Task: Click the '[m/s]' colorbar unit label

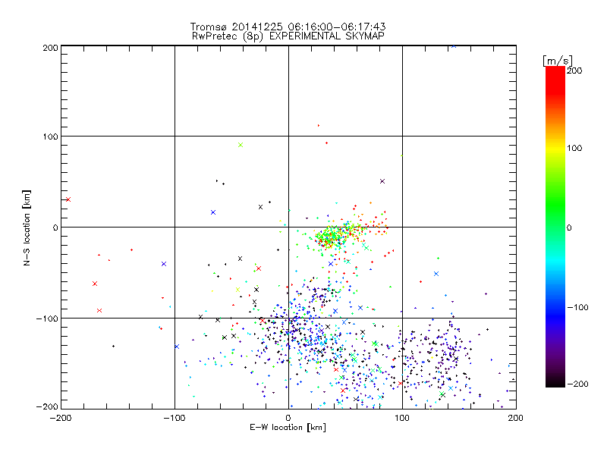Action: (x=558, y=61)
